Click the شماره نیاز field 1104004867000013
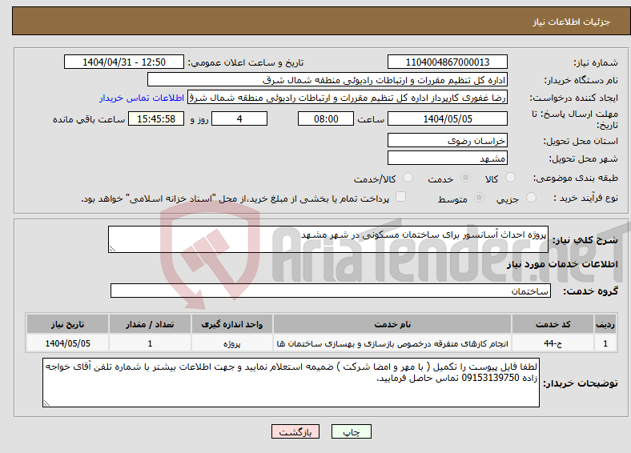 pyautogui.click(x=447, y=62)
